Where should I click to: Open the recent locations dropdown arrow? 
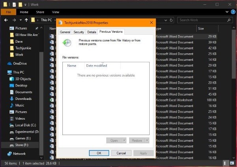click(x=21, y=20)
